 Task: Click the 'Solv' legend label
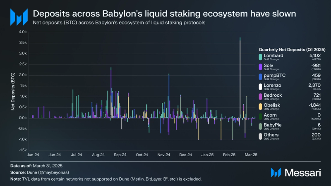point(268,65)
